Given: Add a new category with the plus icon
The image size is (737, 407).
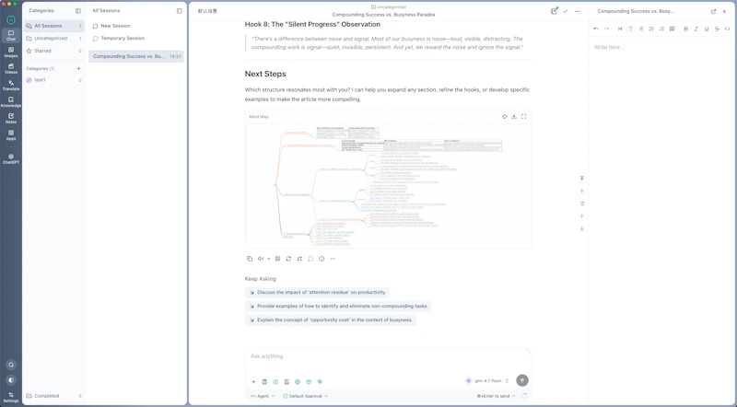Looking at the screenshot, I should coord(78,69).
